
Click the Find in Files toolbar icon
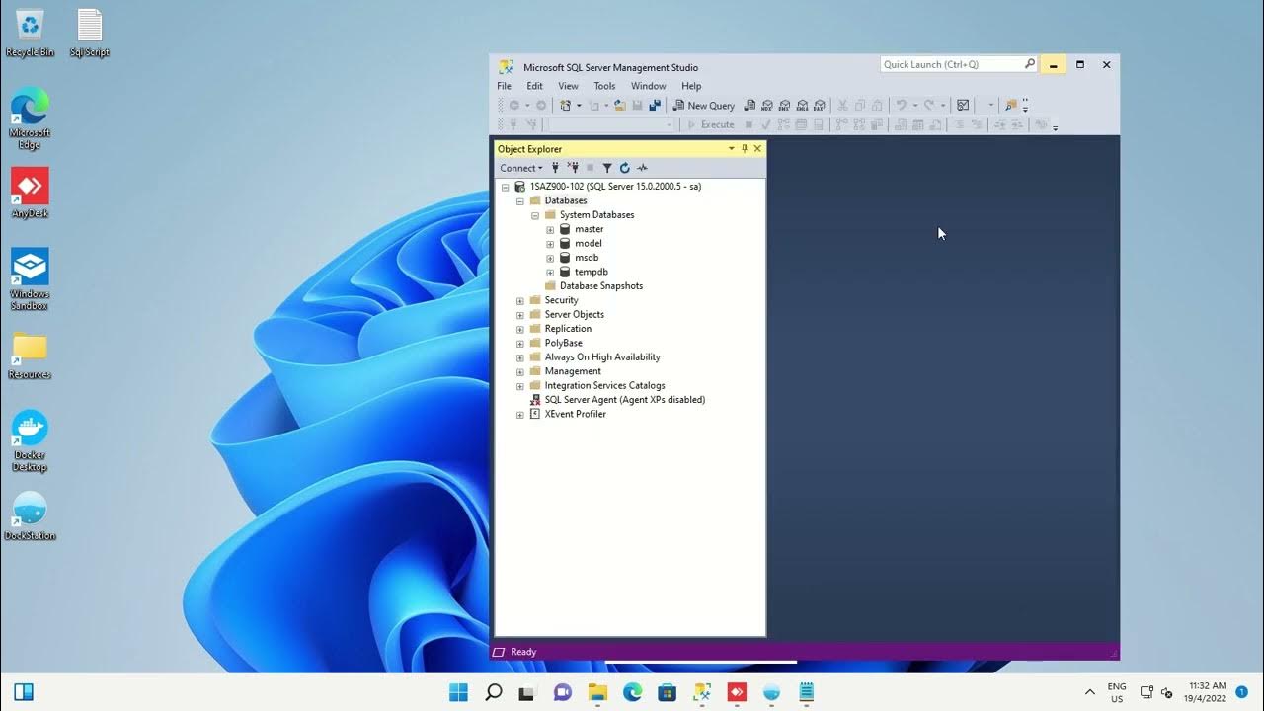pos(1010,106)
